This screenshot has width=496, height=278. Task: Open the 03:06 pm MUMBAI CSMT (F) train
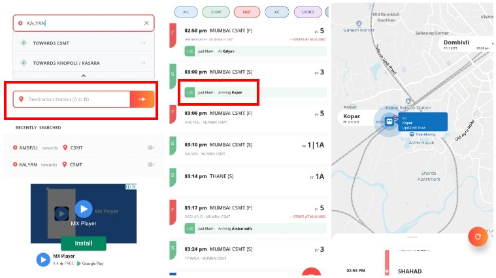[248, 117]
